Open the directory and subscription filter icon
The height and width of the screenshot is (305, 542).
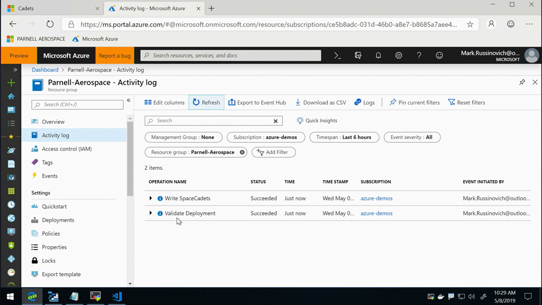coord(358,56)
